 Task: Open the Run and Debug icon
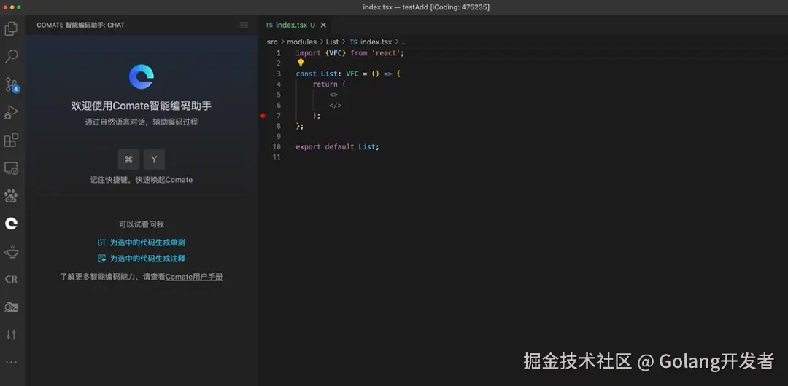[x=11, y=112]
